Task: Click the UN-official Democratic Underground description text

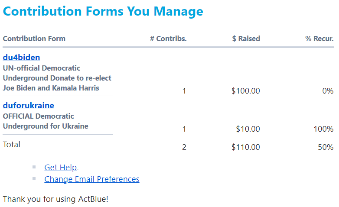Action: click(57, 78)
